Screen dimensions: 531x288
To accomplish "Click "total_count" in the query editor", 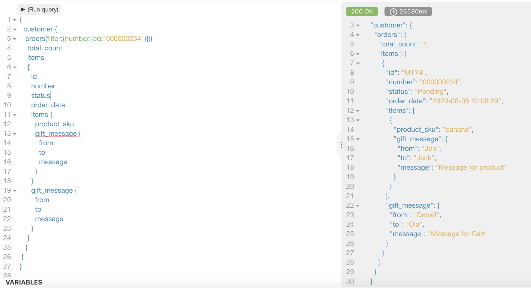I will pos(45,48).
